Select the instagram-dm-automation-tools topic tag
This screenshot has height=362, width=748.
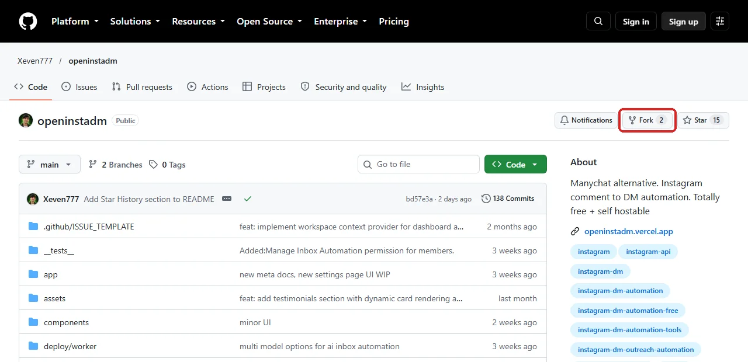[630, 330]
